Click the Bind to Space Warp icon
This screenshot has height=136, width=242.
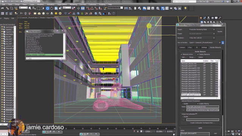(16, 8)
